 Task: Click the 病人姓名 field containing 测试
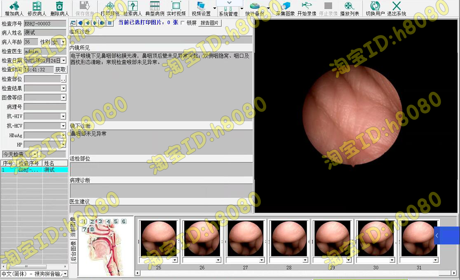coord(45,33)
